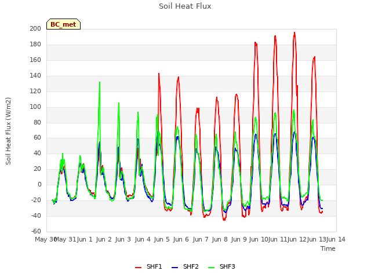Click the 180 y-axis tick label
Viewport: 371px width, 278px height.
[x=35, y=44]
